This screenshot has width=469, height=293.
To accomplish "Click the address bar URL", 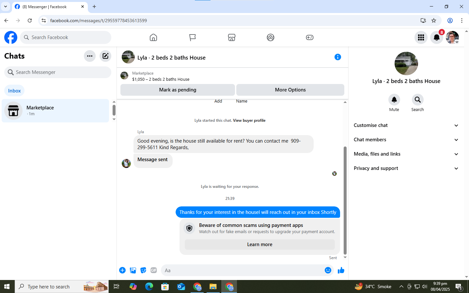I will click(x=99, y=21).
